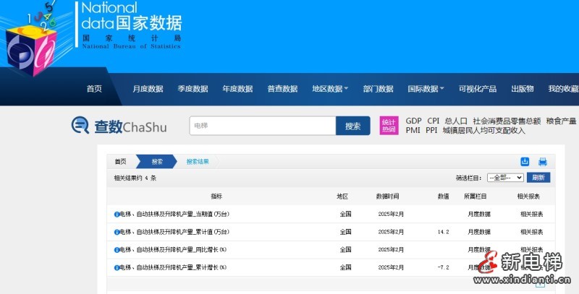This screenshot has width=579, height=294.
Task: Click 2025年2月 in the 当期值 row
Action: 391,214
